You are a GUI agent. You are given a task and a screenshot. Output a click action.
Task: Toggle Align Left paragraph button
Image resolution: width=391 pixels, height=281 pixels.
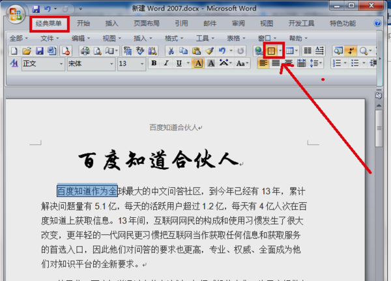263,64
